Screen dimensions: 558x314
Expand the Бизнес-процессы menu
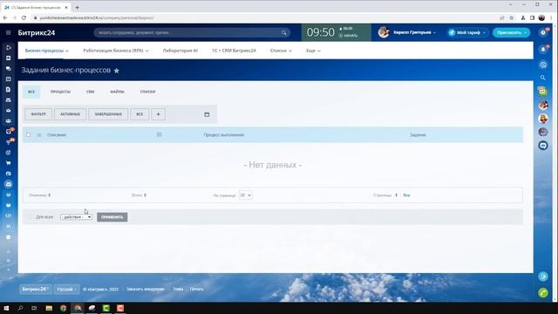(46, 51)
